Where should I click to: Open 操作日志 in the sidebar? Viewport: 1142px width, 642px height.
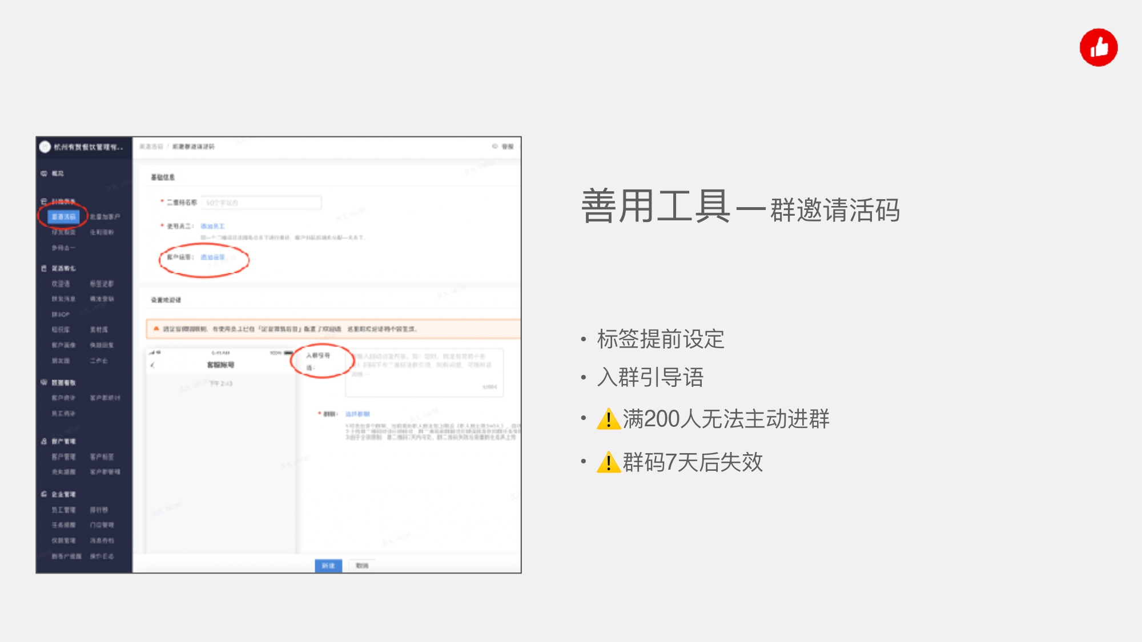click(102, 556)
